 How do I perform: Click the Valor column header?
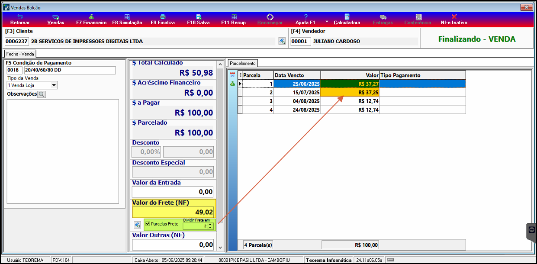(350, 75)
